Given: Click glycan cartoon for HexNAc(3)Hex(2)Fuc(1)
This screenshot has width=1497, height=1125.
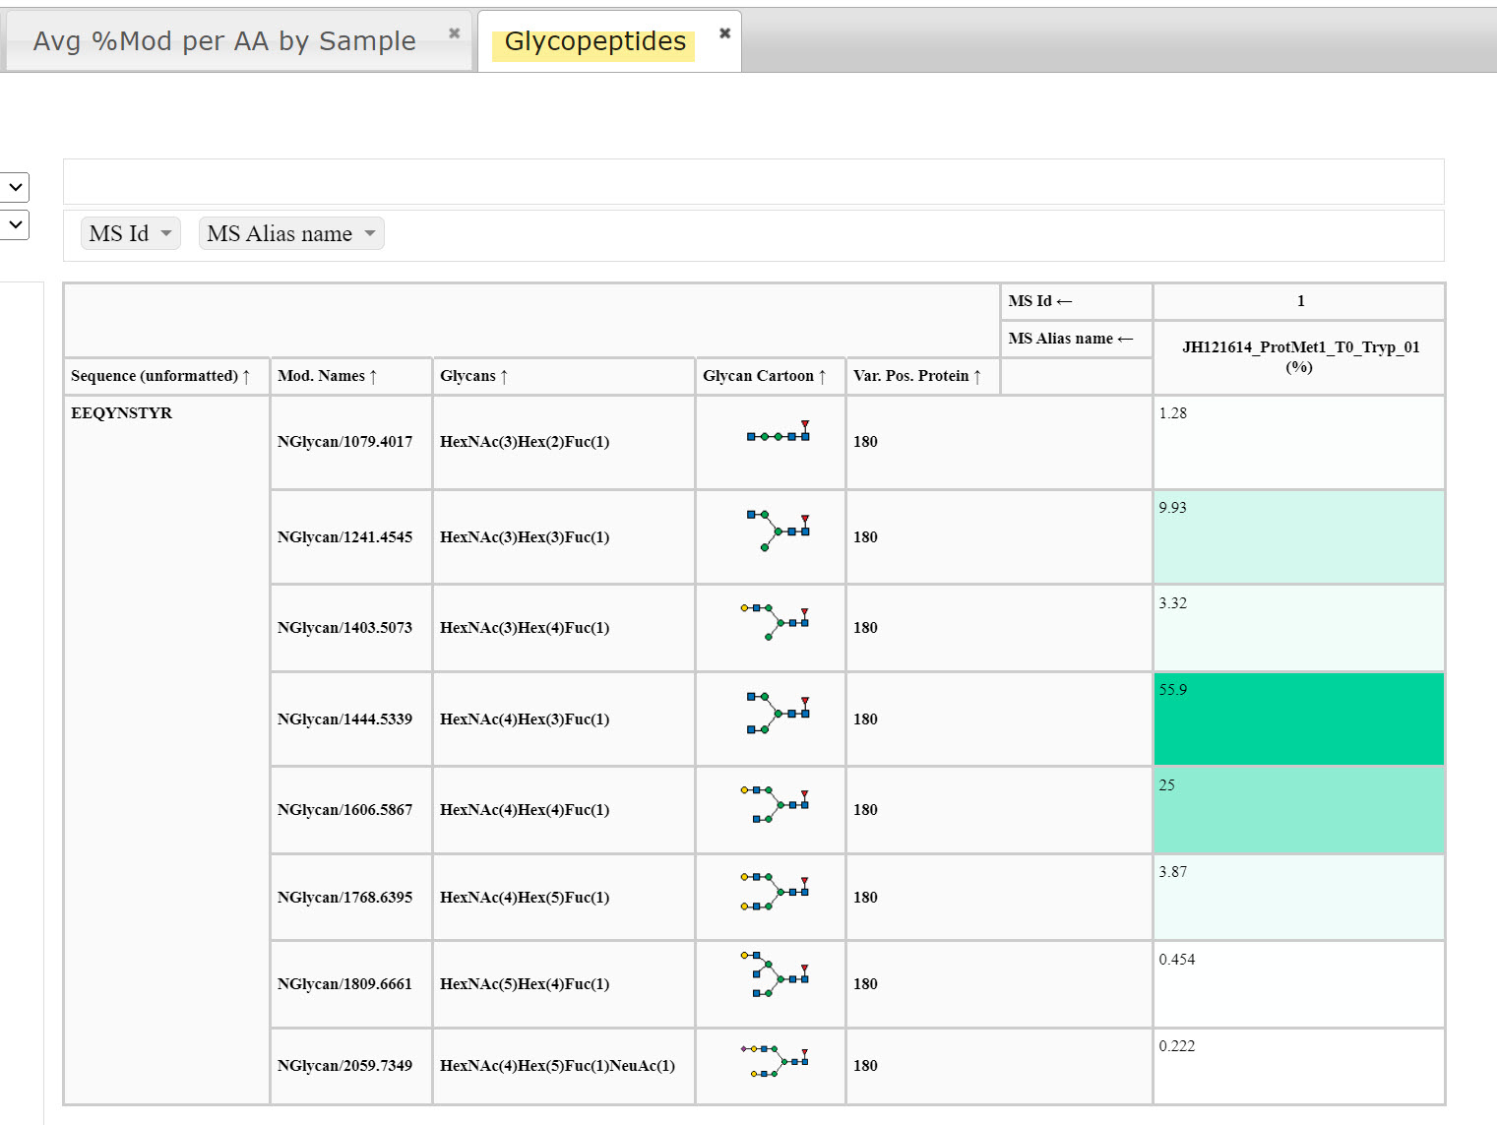Looking at the screenshot, I should 778,431.
